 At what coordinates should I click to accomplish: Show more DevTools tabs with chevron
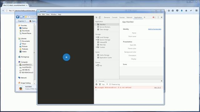pos(144,17)
